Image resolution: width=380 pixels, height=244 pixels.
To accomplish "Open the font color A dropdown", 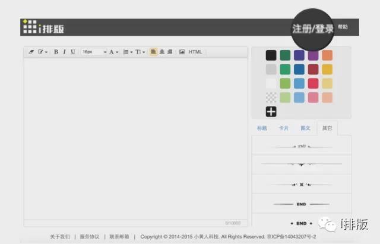I will click(x=113, y=52).
